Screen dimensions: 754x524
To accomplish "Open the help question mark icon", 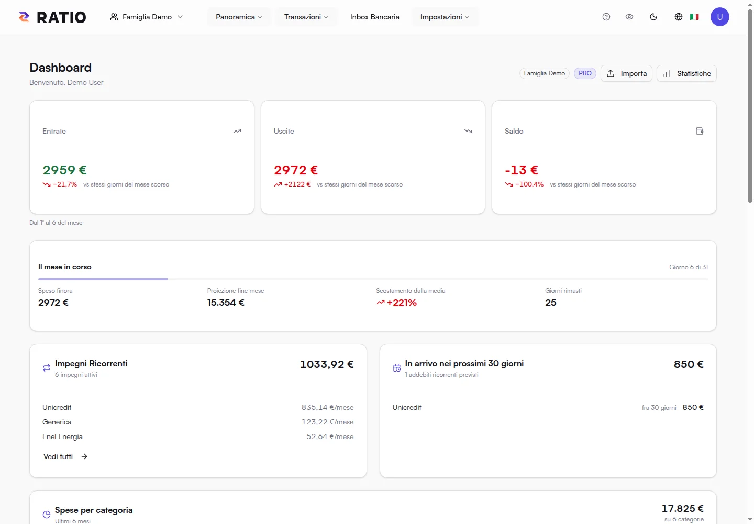I will (606, 17).
